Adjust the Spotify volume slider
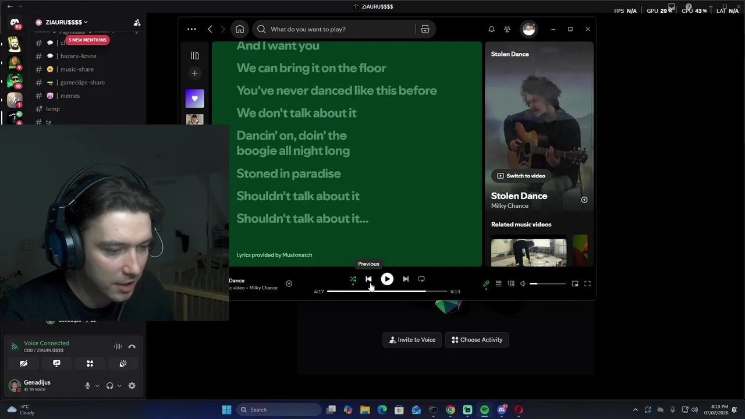Viewport: 745px width, 419px height. [x=547, y=284]
